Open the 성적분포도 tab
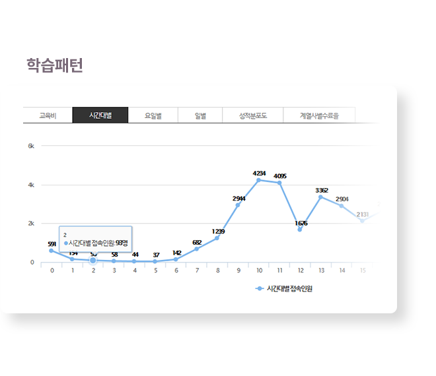The height and width of the screenshot is (376, 436). (252, 115)
